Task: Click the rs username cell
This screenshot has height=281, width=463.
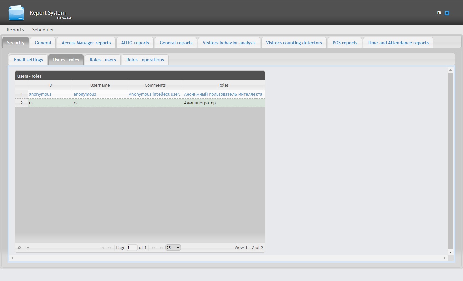Action: [100, 103]
